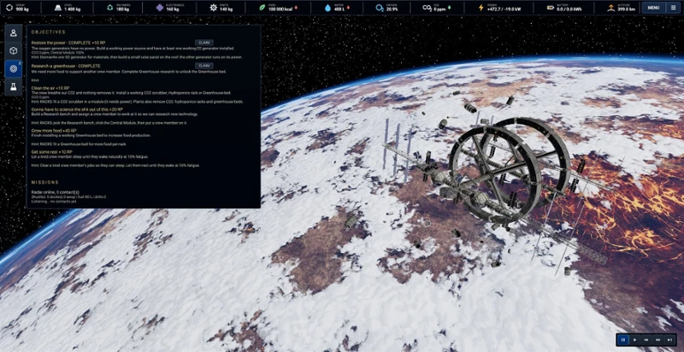Select the 'Grow more food +40 RP' objective
Image resolution: width=684 pixels, height=352 pixels.
tap(54, 130)
